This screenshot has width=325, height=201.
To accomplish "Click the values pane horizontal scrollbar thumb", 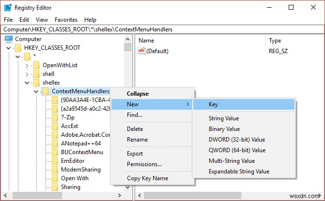I will point(193,195).
